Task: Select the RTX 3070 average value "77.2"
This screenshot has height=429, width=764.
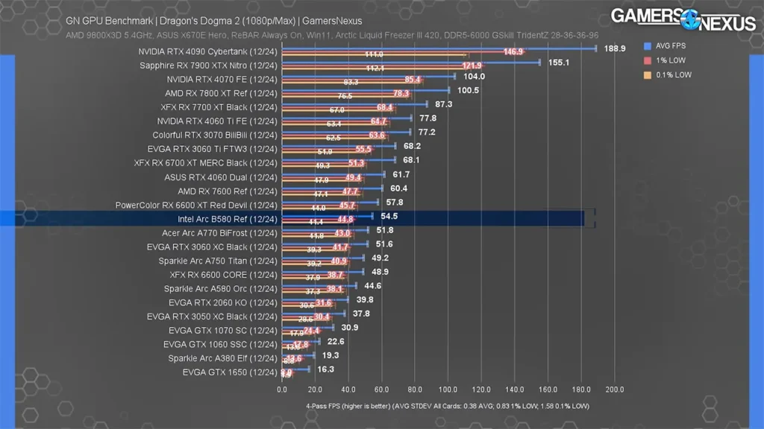Action: [427, 133]
